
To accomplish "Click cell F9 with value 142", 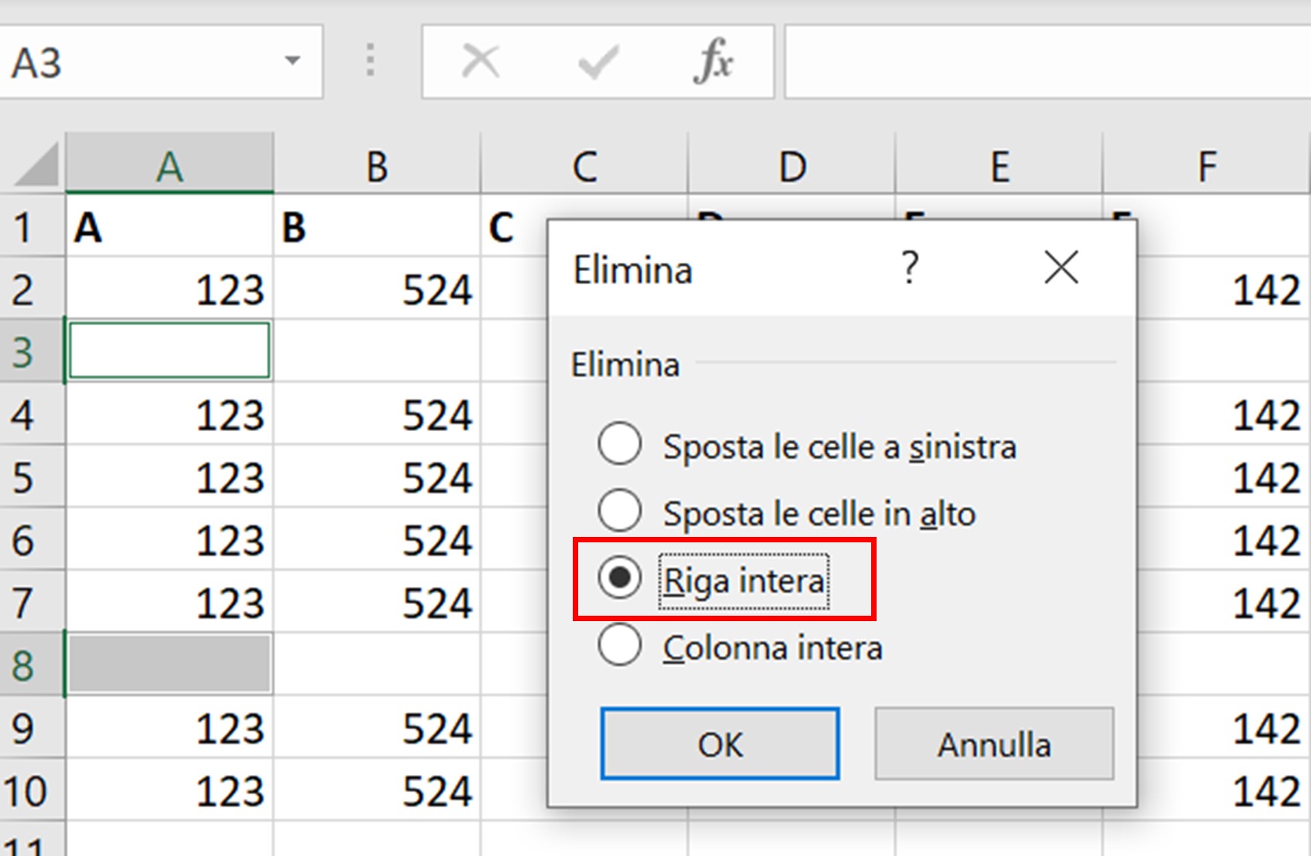I will [x=1224, y=726].
